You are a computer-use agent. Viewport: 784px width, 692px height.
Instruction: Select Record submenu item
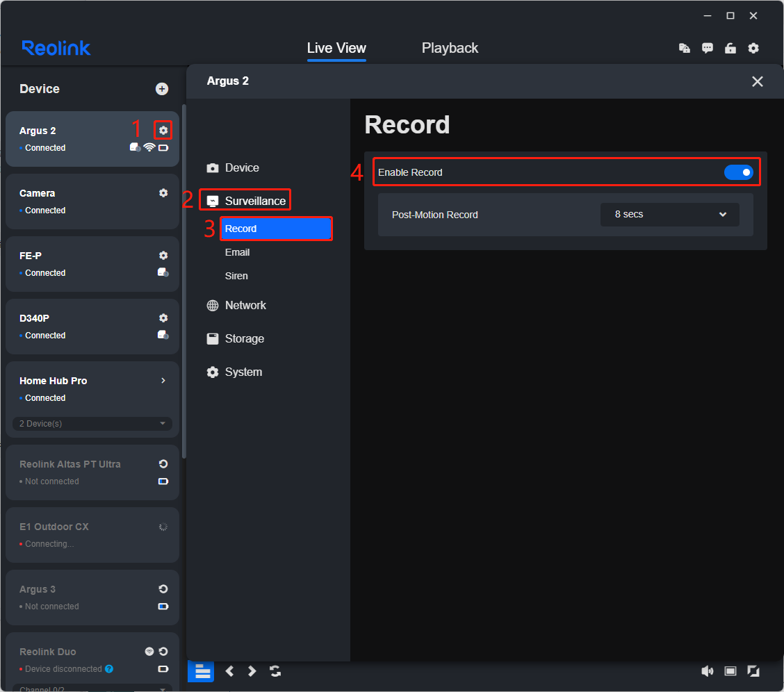pyautogui.click(x=276, y=229)
